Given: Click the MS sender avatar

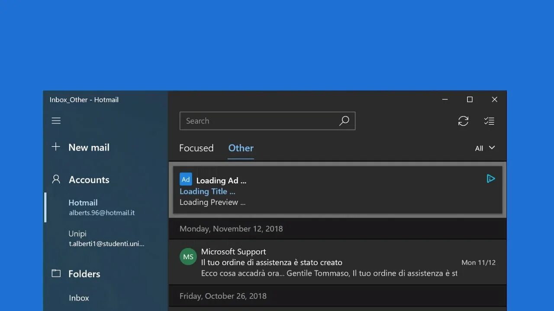Looking at the screenshot, I should tap(188, 257).
